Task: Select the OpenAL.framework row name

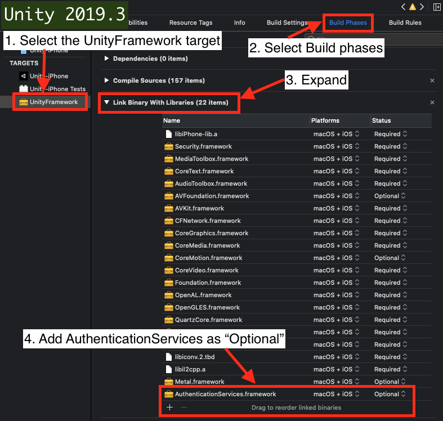Action: click(x=203, y=295)
